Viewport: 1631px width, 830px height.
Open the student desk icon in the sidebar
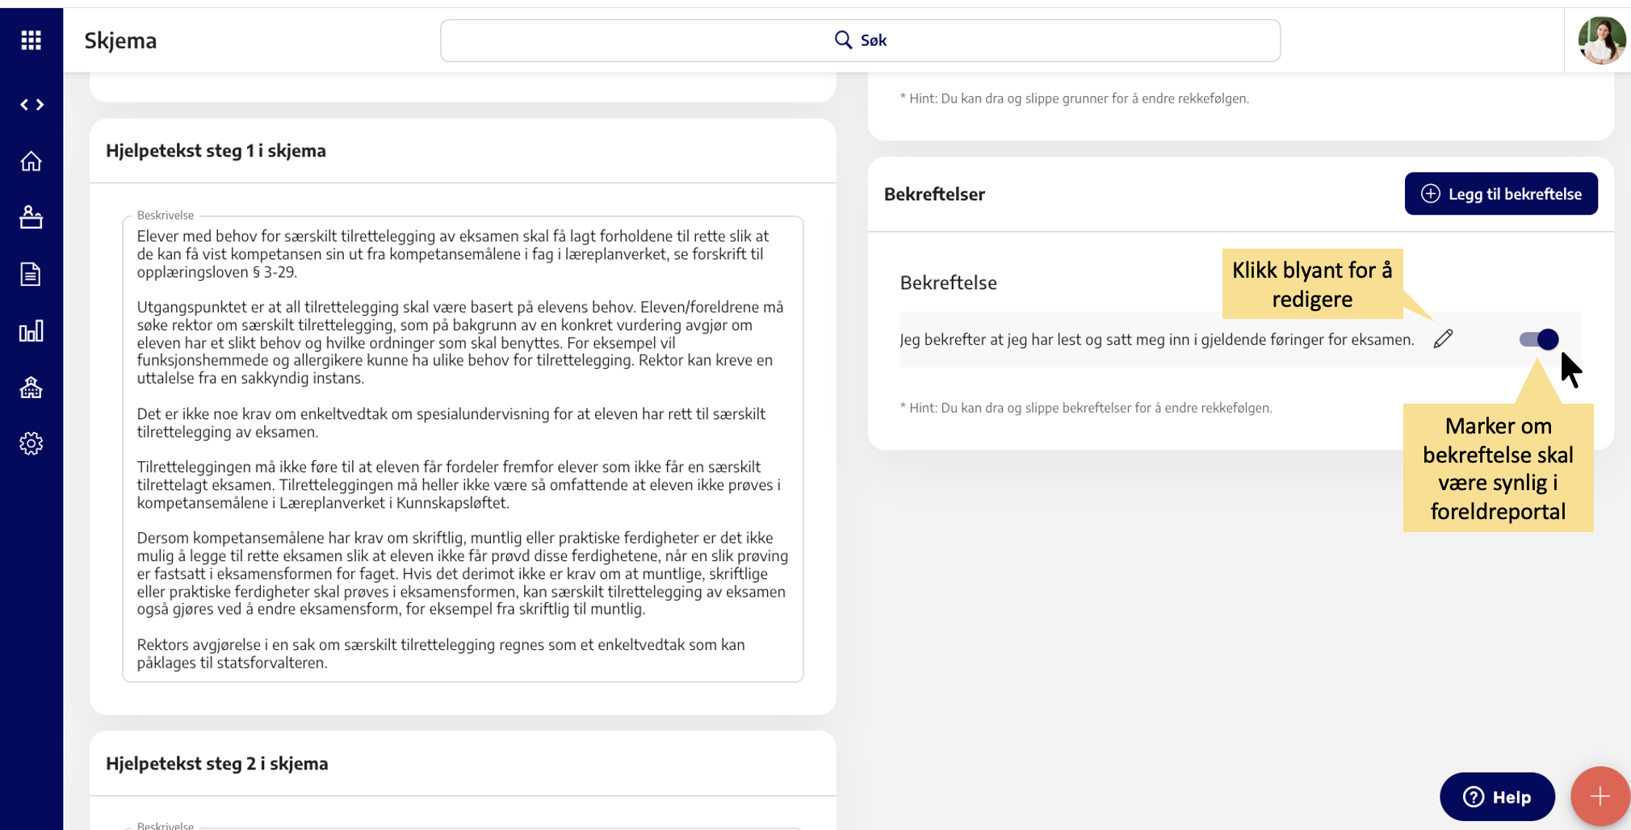point(31,217)
